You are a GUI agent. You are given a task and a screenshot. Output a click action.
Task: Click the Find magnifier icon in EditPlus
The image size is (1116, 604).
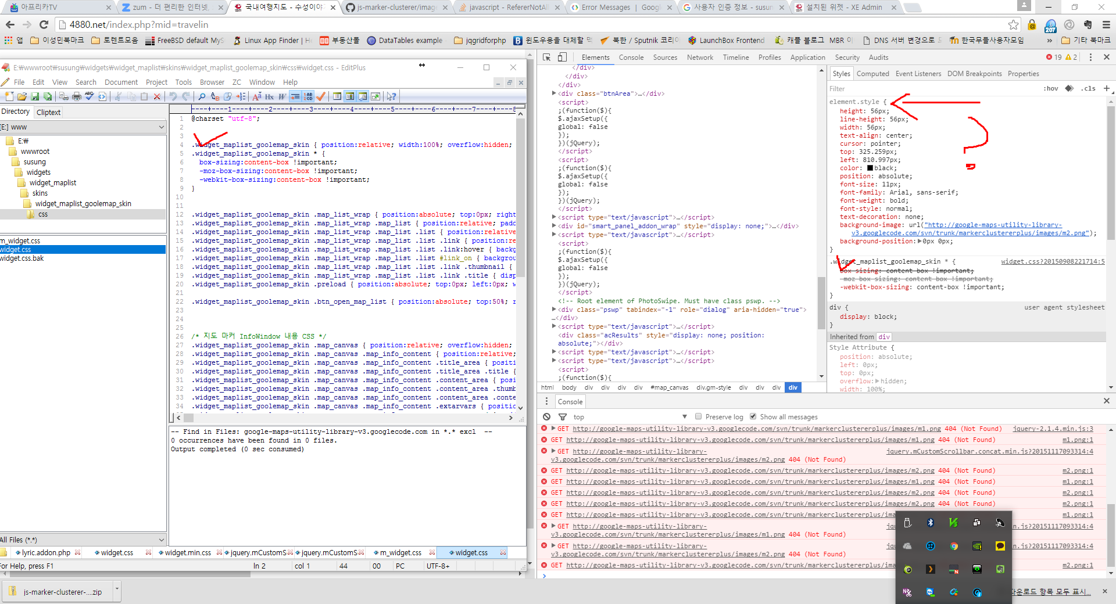click(x=202, y=96)
